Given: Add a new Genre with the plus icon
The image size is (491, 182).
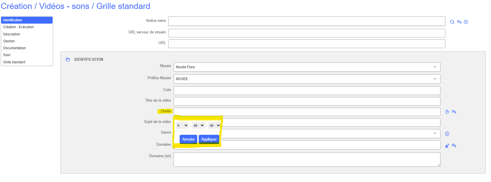Looking at the screenshot, I should click(x=447, y=134).
